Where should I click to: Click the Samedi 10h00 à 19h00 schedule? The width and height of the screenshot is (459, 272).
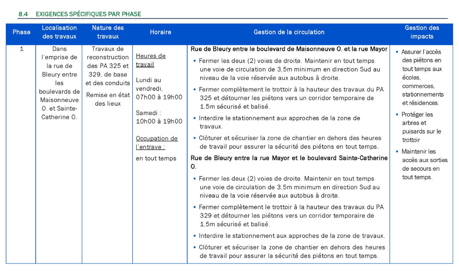coord(159,117)
